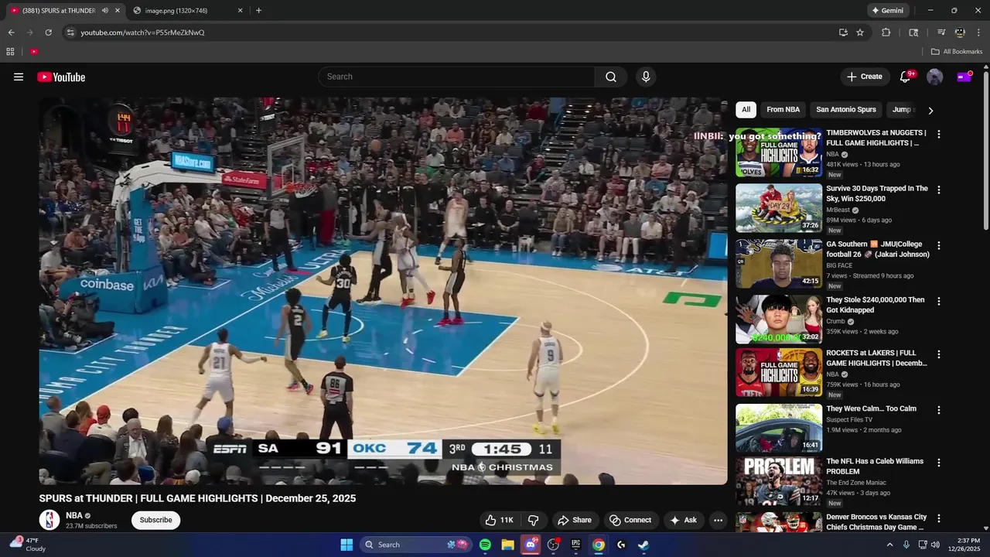The width and height of the screenshot is (990, 557).
Task: Close the SPURS at THUNDER tab
Action: 118,11
